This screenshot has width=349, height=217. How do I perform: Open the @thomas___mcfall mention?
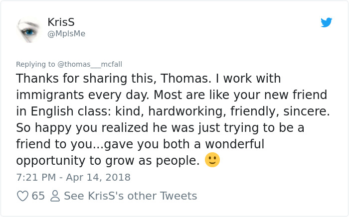click(90, 64)
